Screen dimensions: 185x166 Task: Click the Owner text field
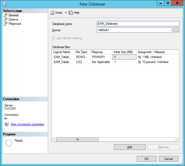(134, 30)
